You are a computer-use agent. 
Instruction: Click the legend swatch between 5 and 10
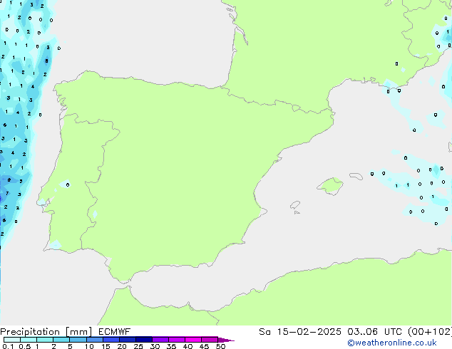[78, 340]
